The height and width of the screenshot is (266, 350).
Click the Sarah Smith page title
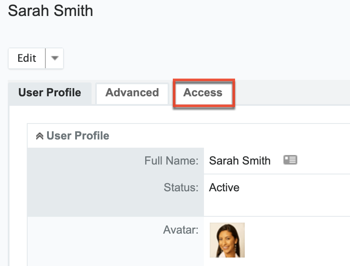tap(51, 11)
